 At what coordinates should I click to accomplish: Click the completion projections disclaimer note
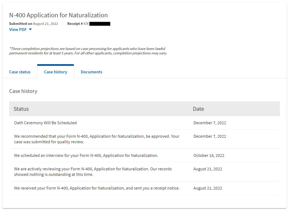[x=88, y=51]
